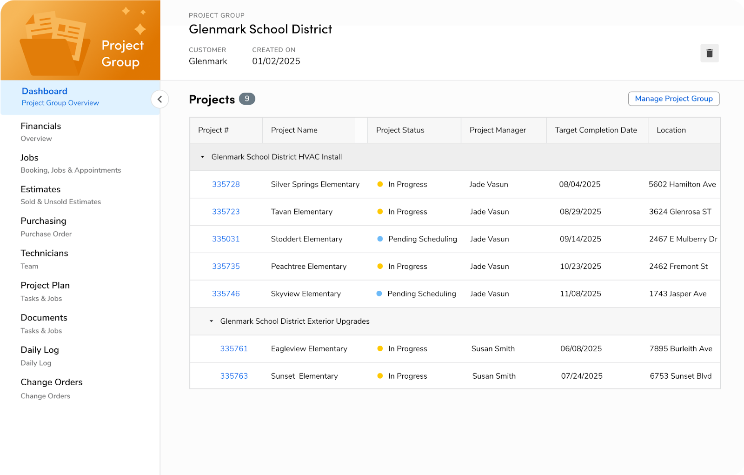This screenshot has width=744, height=475.
Task: Click the Project Status column header
Action: coord(414,130)
